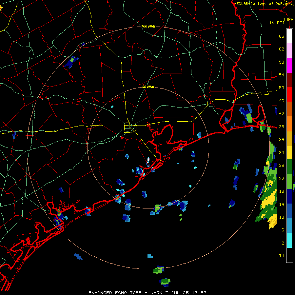
Task: Click the "100 NMI" range ring label
Action: click(x=148, y=26)
